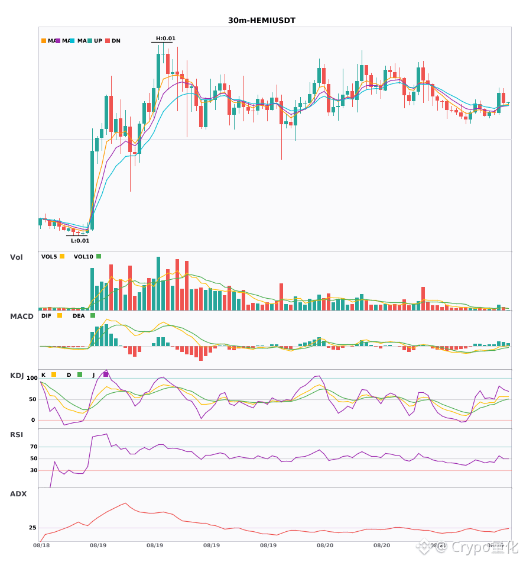The width and height of the screenshot is (523, 562).
Task: Click the 25 level label in ADX panel
Action: click(x=33, y=528)
